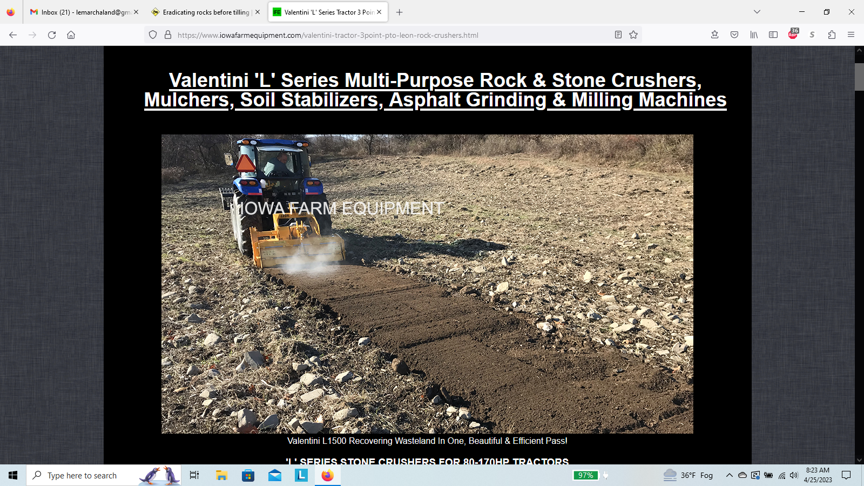The width and height of the screenshot is (864, 486).
Task: Close the Gmail Inbox tab
Action: point(136,12)
